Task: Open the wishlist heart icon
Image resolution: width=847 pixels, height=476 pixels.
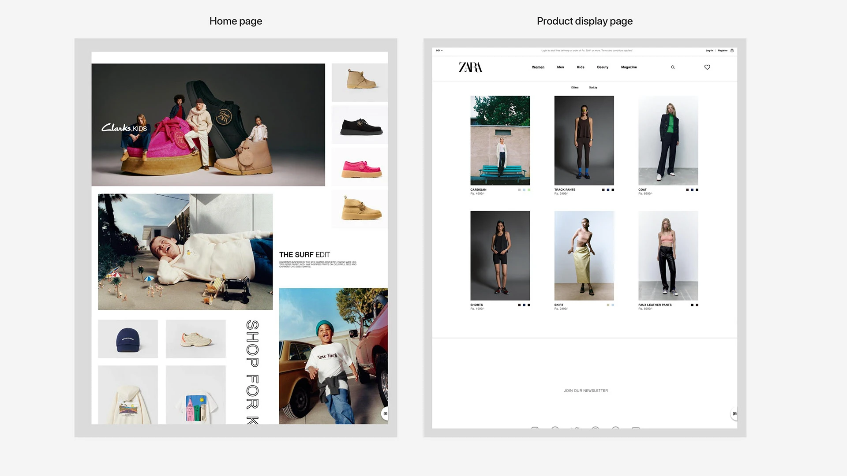Action: (x=707, y=67)
